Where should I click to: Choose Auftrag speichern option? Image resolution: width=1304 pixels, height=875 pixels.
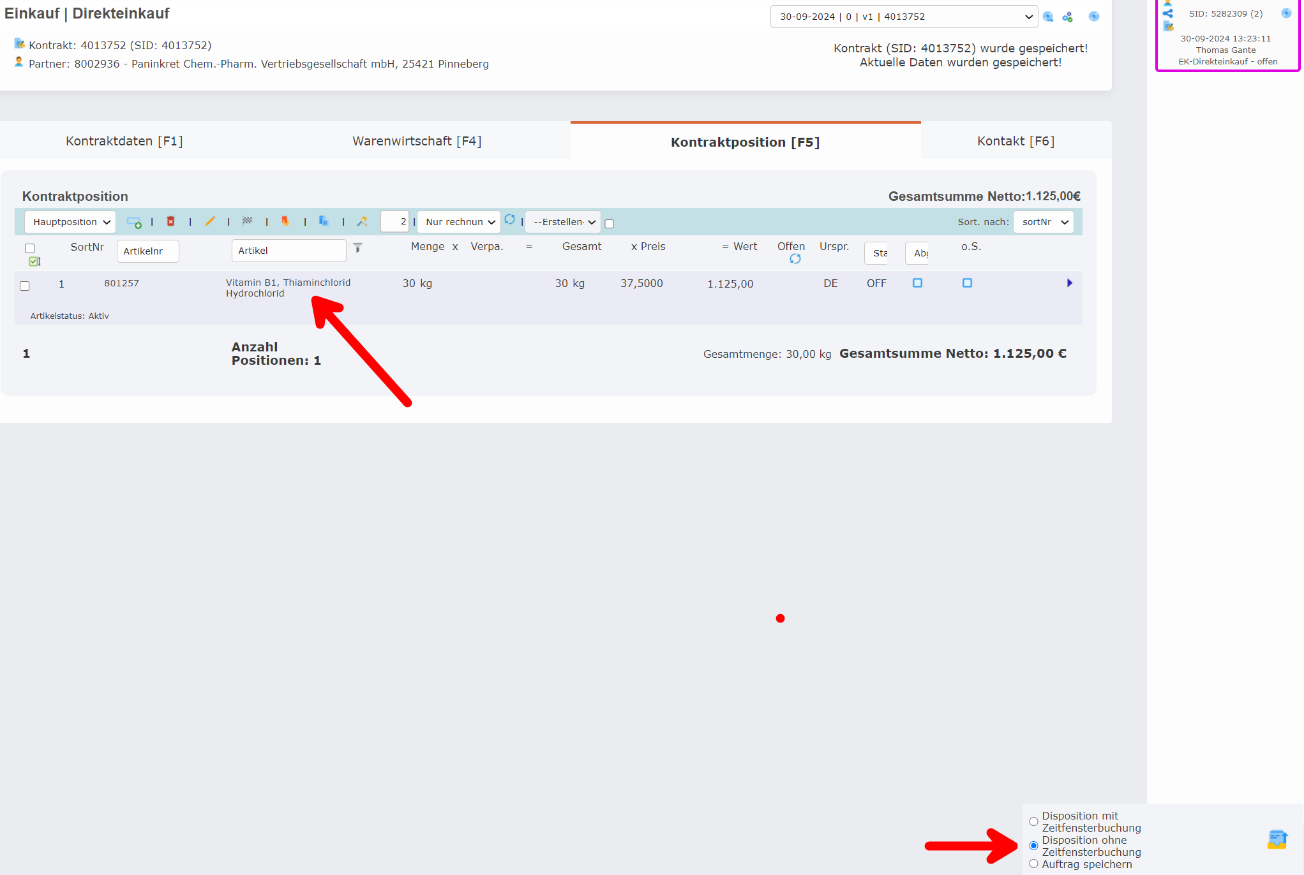[x=1034, y=864]
